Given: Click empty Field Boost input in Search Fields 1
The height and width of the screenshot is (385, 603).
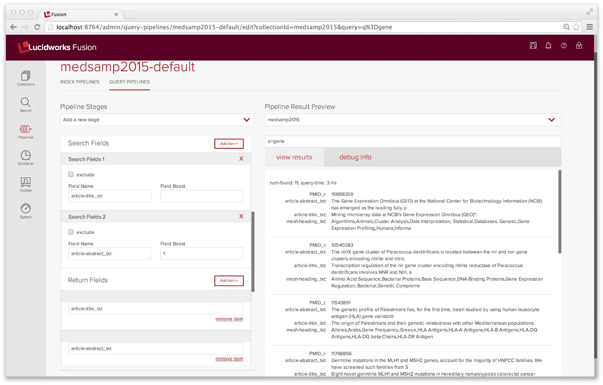Looking at the screenshot, I should [202, 196].
